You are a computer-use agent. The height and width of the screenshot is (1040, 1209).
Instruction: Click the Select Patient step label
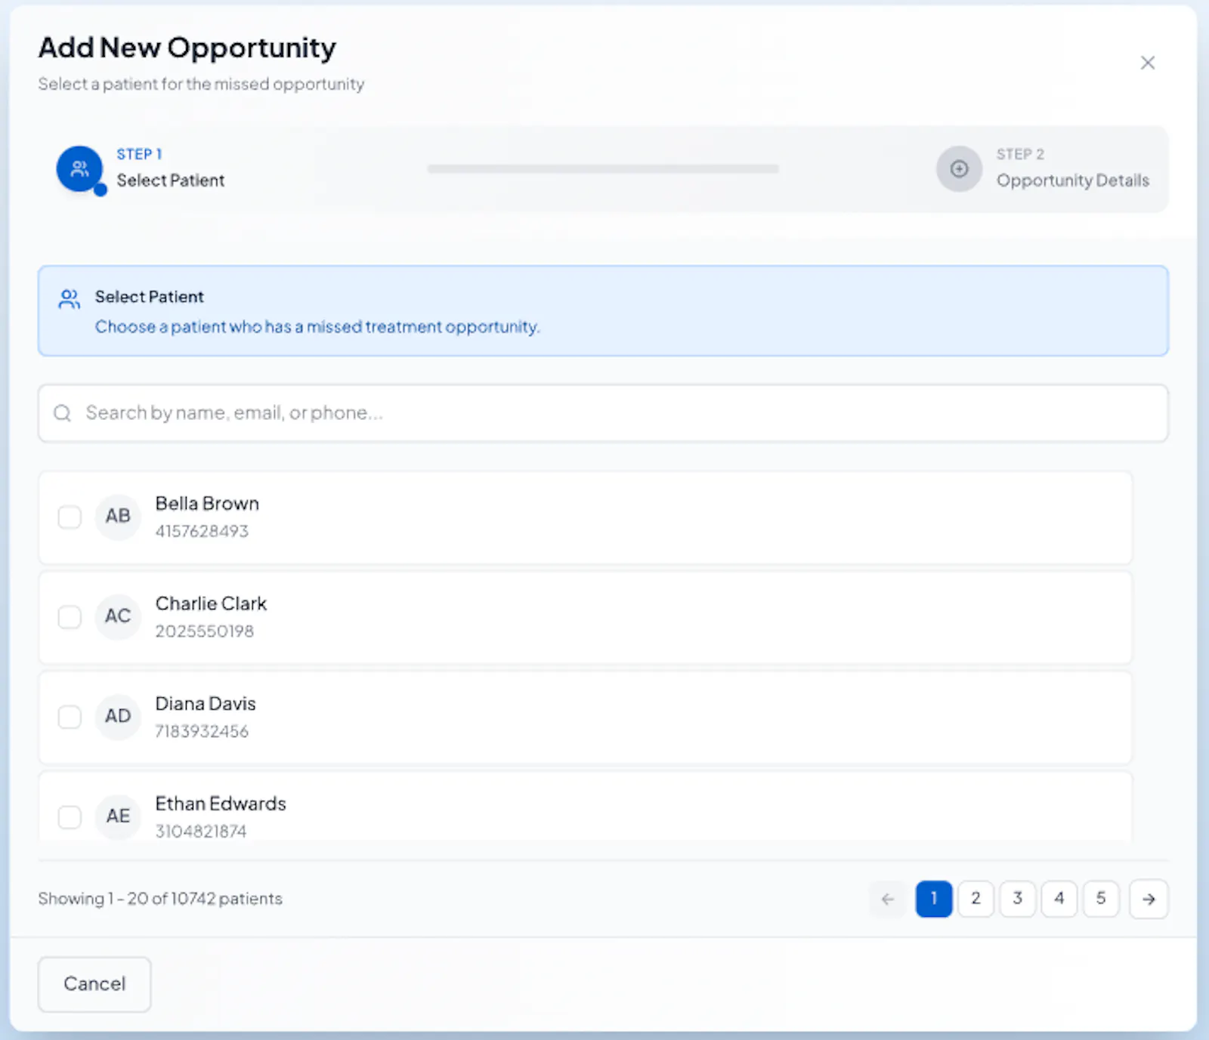171,181
